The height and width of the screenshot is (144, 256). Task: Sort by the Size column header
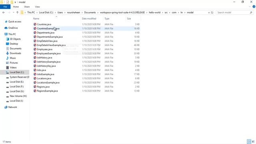coord(129,19)
